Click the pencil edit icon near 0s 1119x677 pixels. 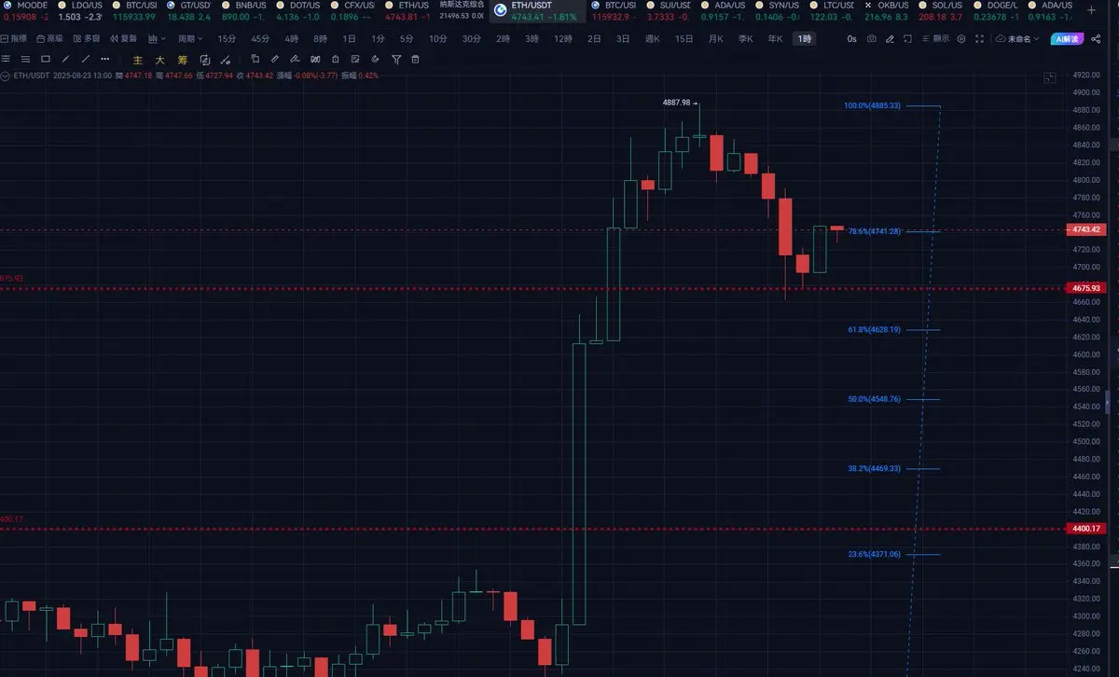coord(890,39)
